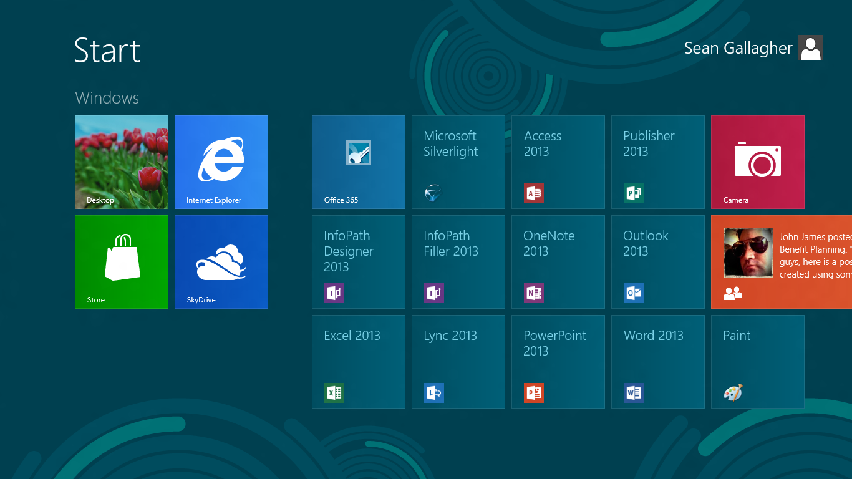
Task: Open the Windows Store
Action: 121,262
